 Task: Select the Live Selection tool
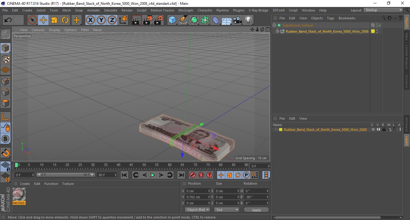point(33,20)
